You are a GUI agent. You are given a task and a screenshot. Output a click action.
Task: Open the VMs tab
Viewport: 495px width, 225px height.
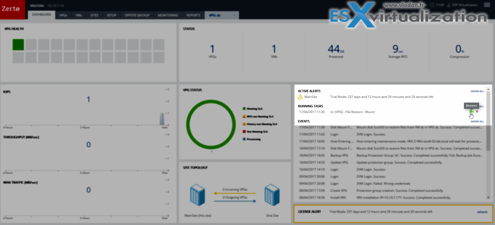pos(79,15)
